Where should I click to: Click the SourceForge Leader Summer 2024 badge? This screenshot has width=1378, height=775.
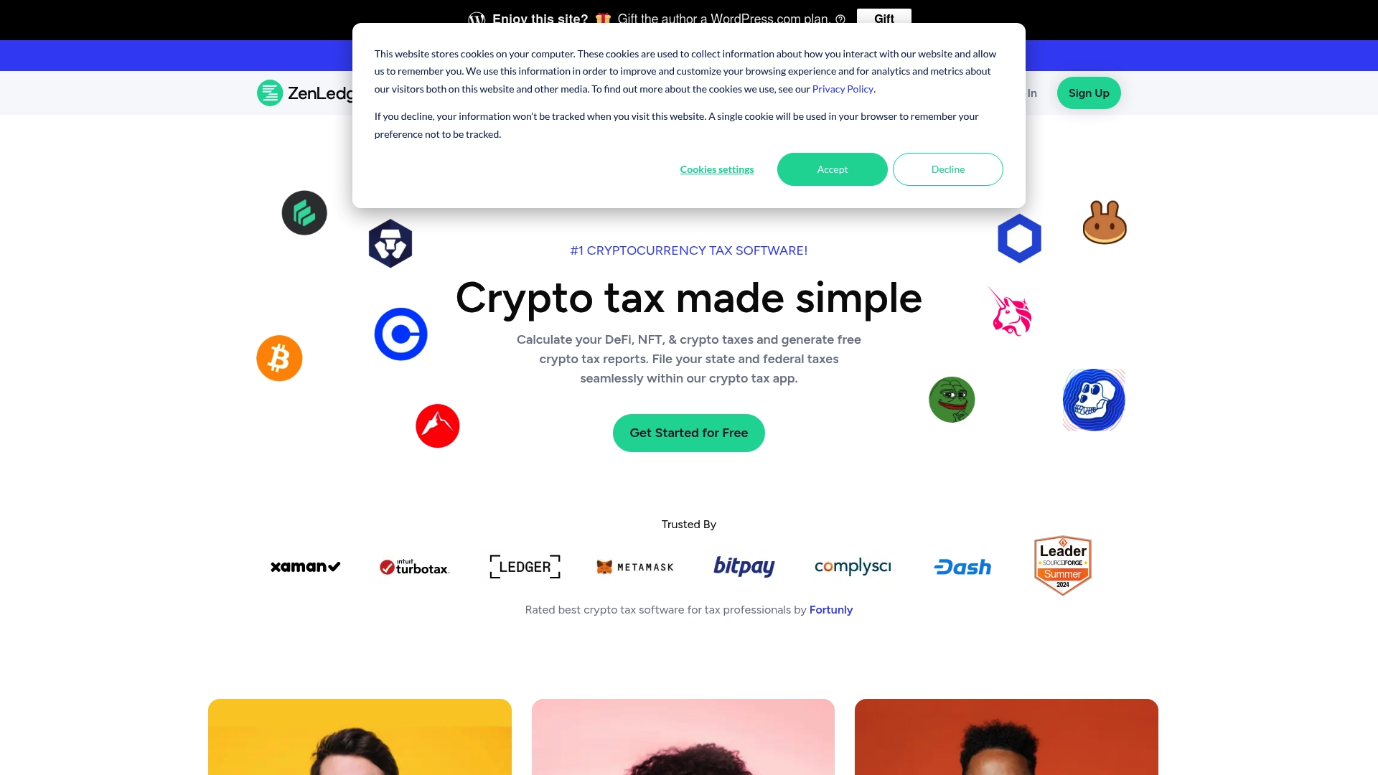coord(1062,566)
